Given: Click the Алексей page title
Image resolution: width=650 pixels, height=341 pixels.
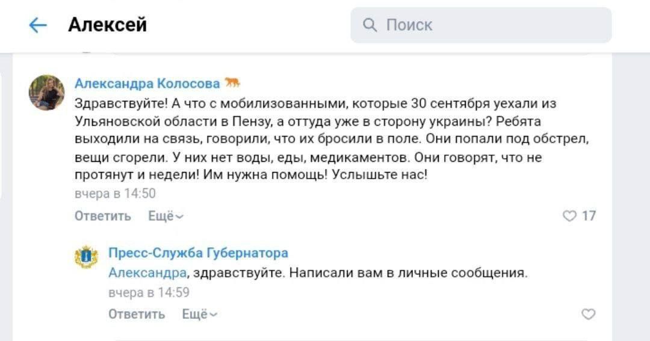Looking at the screenshot, I should tap(107, 25).
